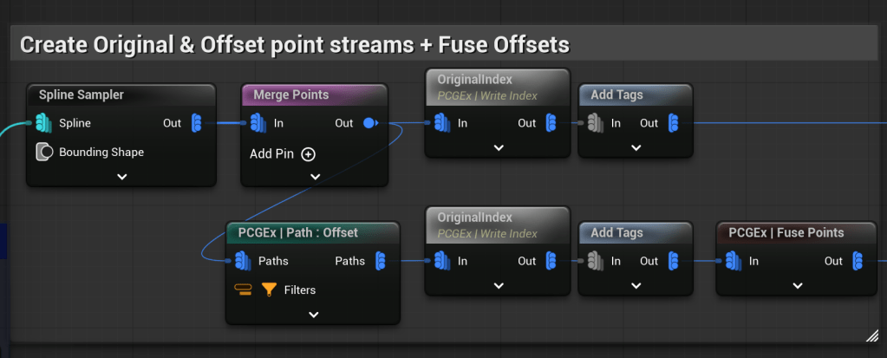Screen dimensions: 887x358
Task: Click the Merge Points In pin
Action: (x=258, y=123)
